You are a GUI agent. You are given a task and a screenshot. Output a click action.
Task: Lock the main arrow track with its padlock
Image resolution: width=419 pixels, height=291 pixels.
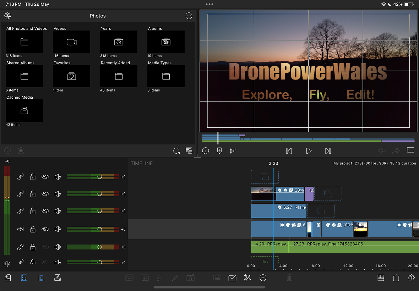pyautogui.click(x=33, y=229)
